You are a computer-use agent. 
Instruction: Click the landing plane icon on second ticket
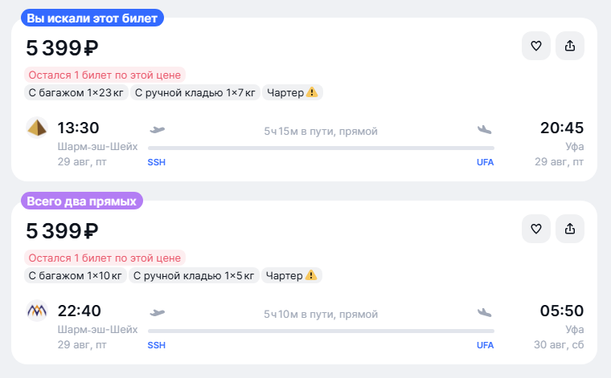pyautogui.click(x=484, y=312)
